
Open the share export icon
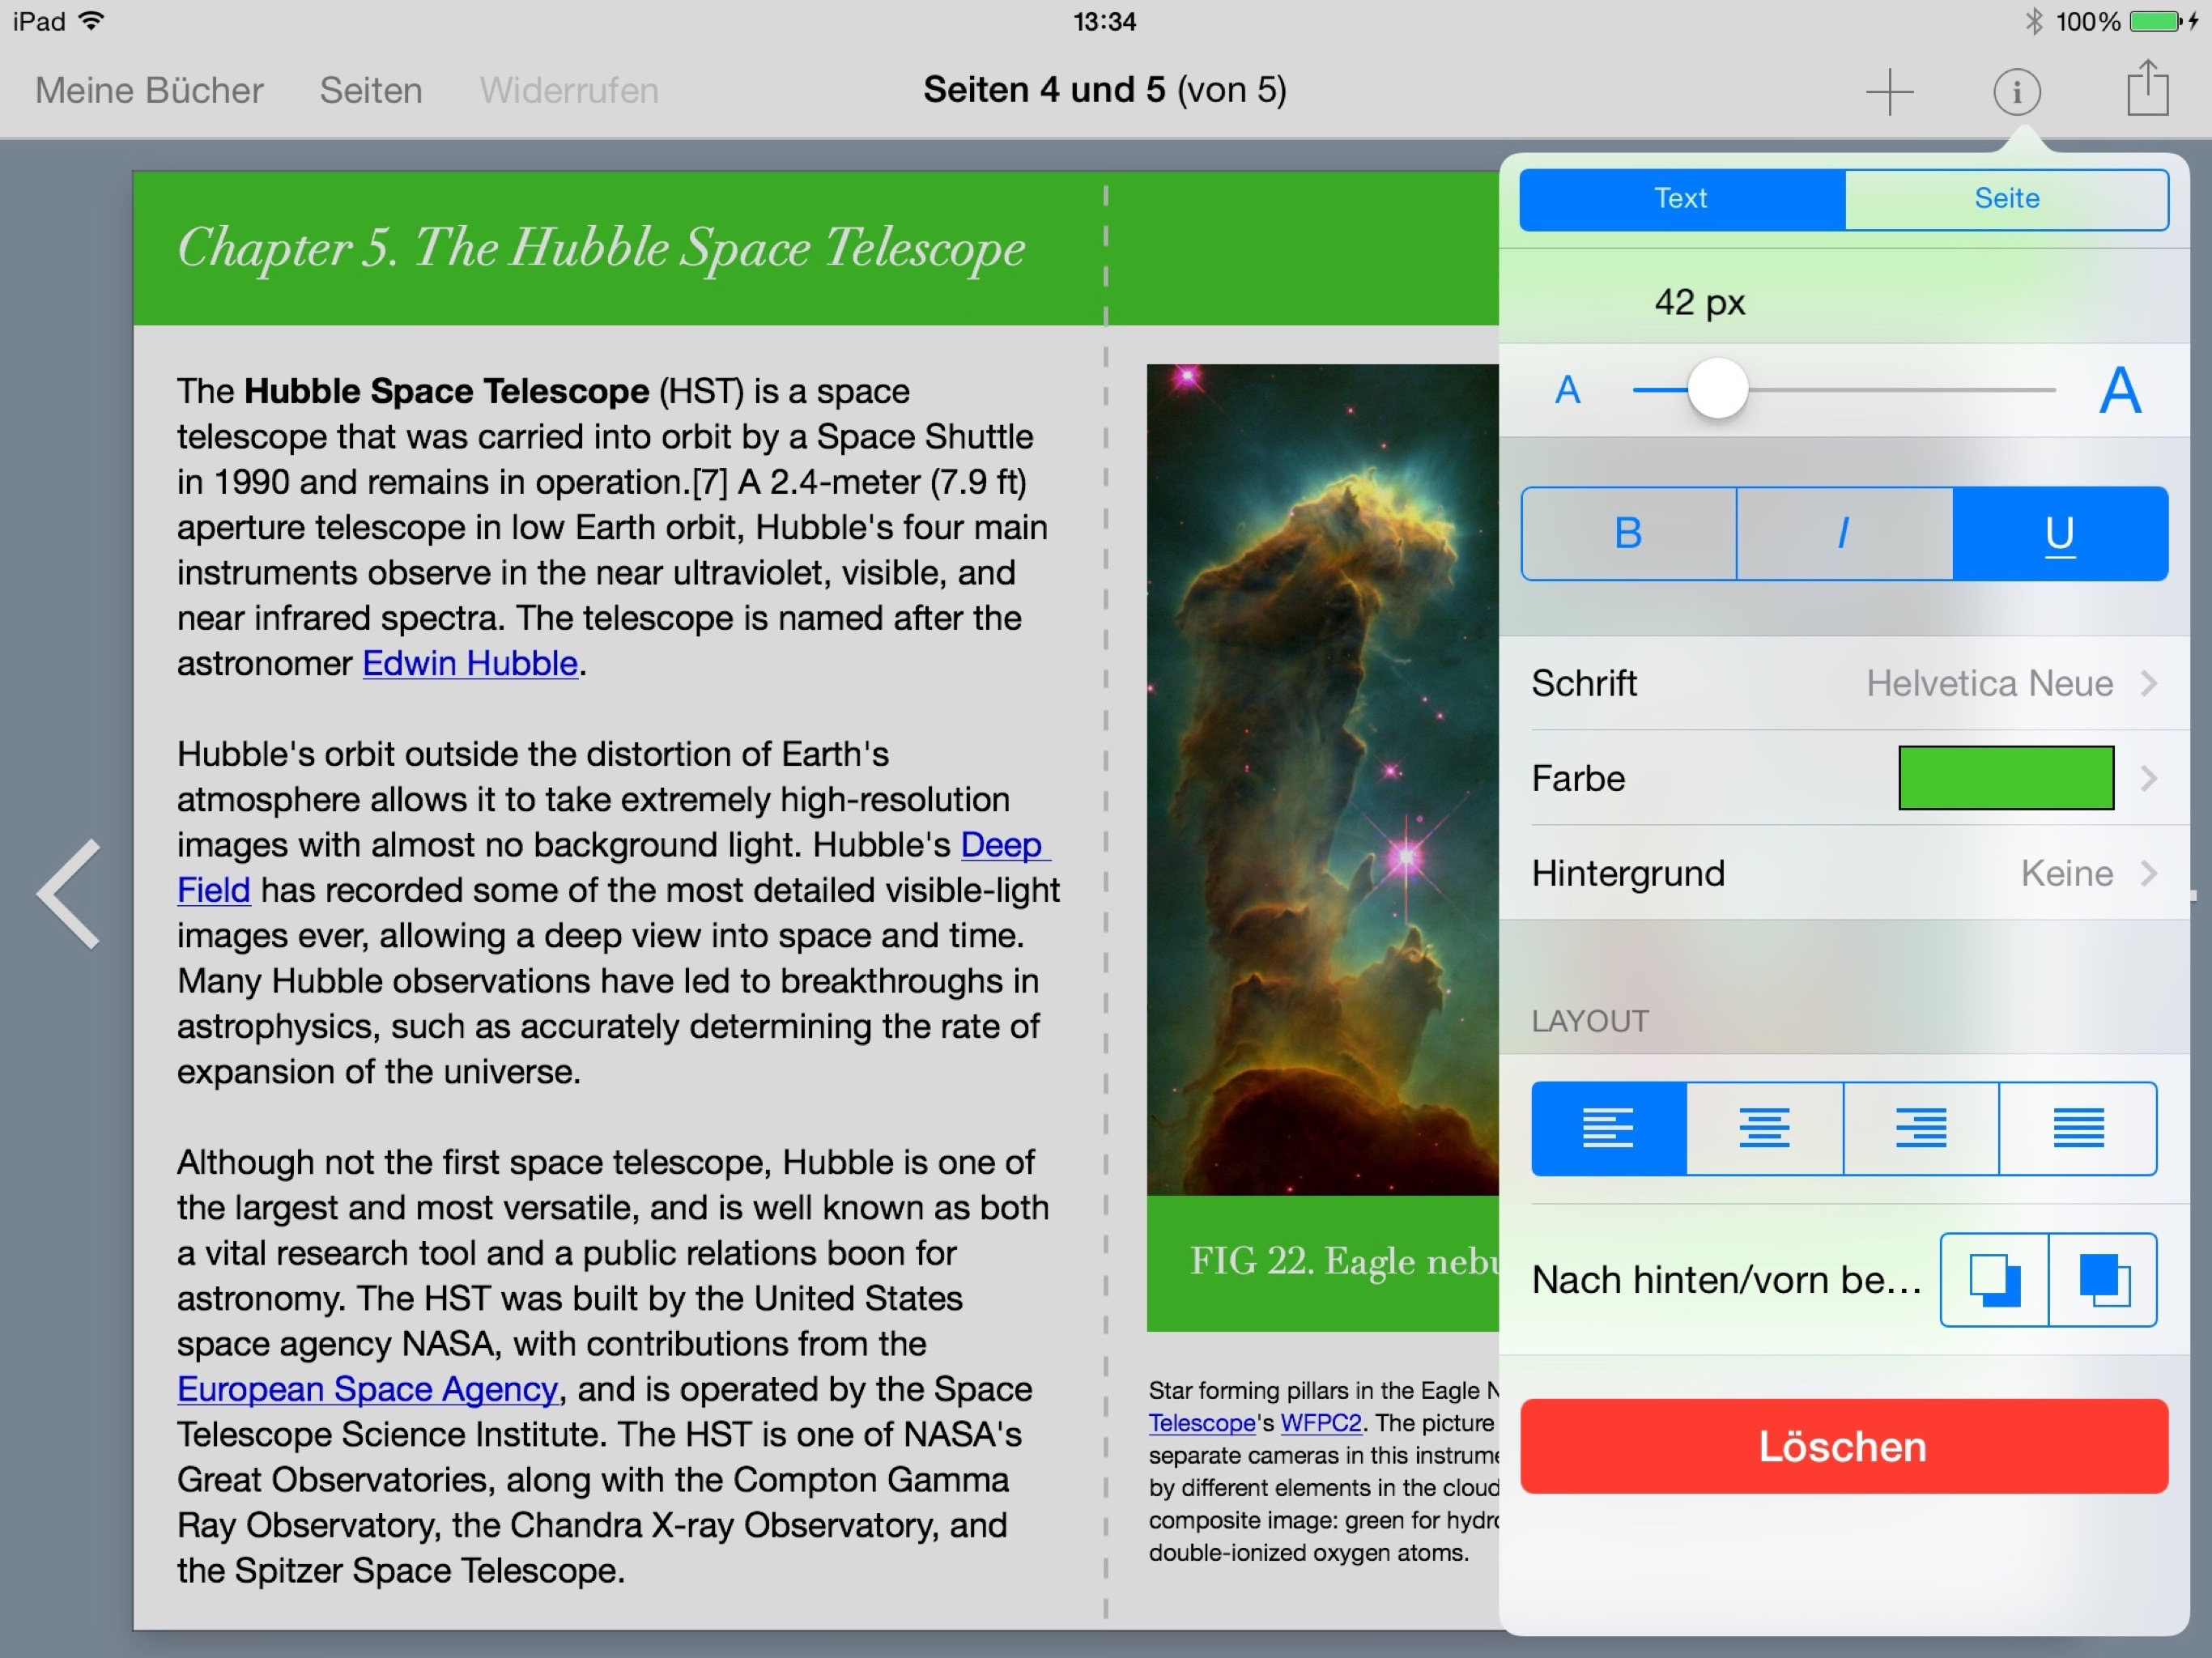point(2146,89)
